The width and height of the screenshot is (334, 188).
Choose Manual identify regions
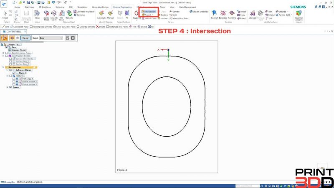point(110,15)
